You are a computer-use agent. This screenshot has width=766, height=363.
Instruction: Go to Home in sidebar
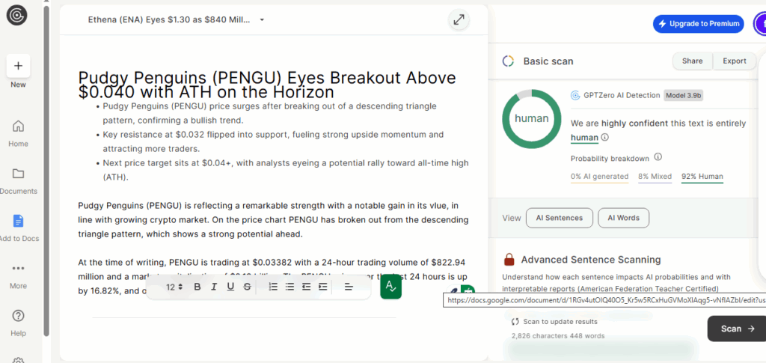[18, 133]
